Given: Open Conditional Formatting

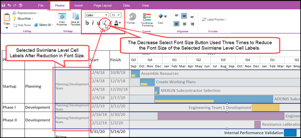Looking at the screenshot, I should [147, 20].
